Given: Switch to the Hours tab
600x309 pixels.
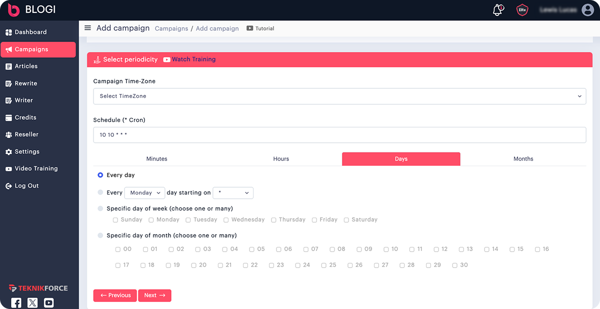Looking at the screenshot, I should pyautogui.click(x=281, y=159).
